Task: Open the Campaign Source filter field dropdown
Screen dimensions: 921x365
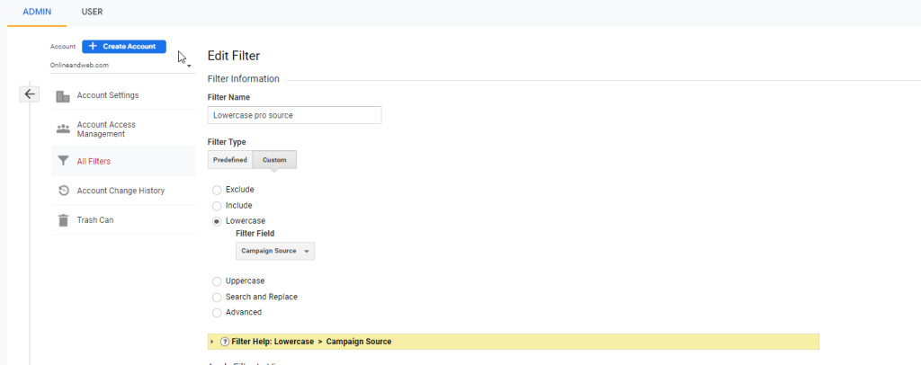Action: [275, 252]
